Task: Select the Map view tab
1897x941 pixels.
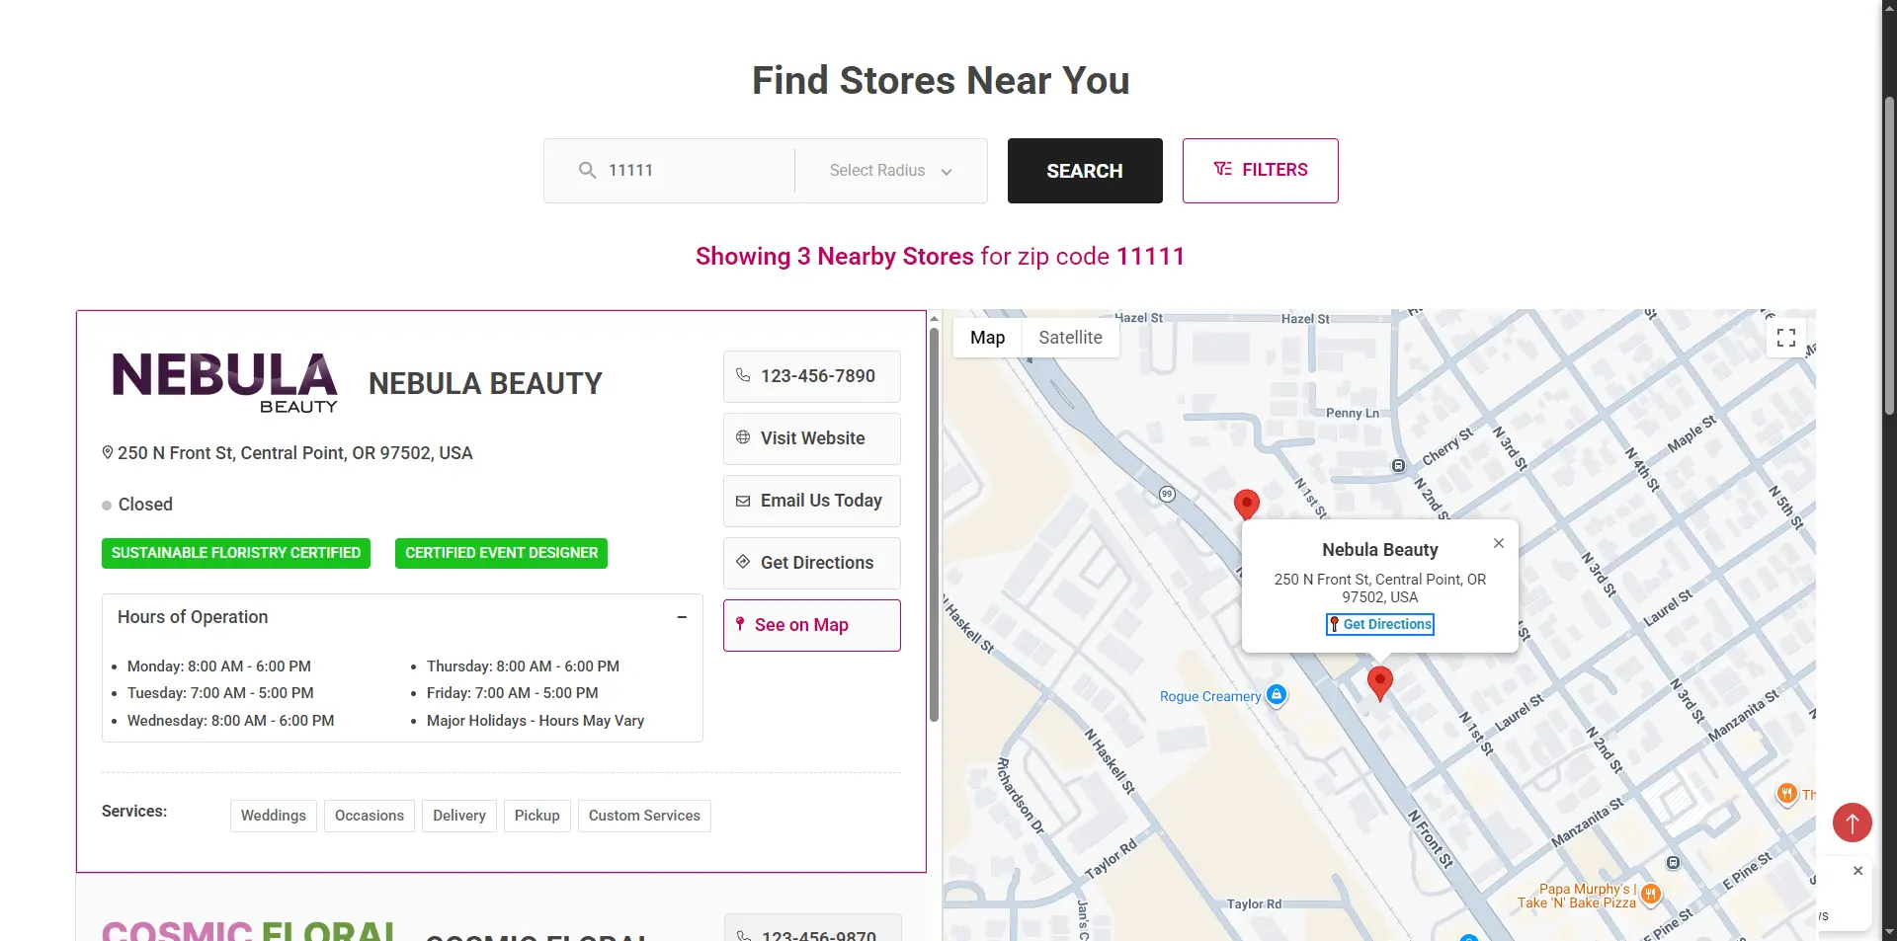Action: (x=987, y=338)
